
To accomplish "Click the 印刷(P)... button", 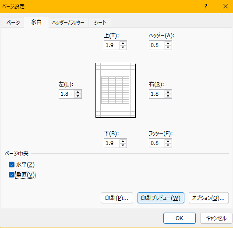I will coord(117,198).
